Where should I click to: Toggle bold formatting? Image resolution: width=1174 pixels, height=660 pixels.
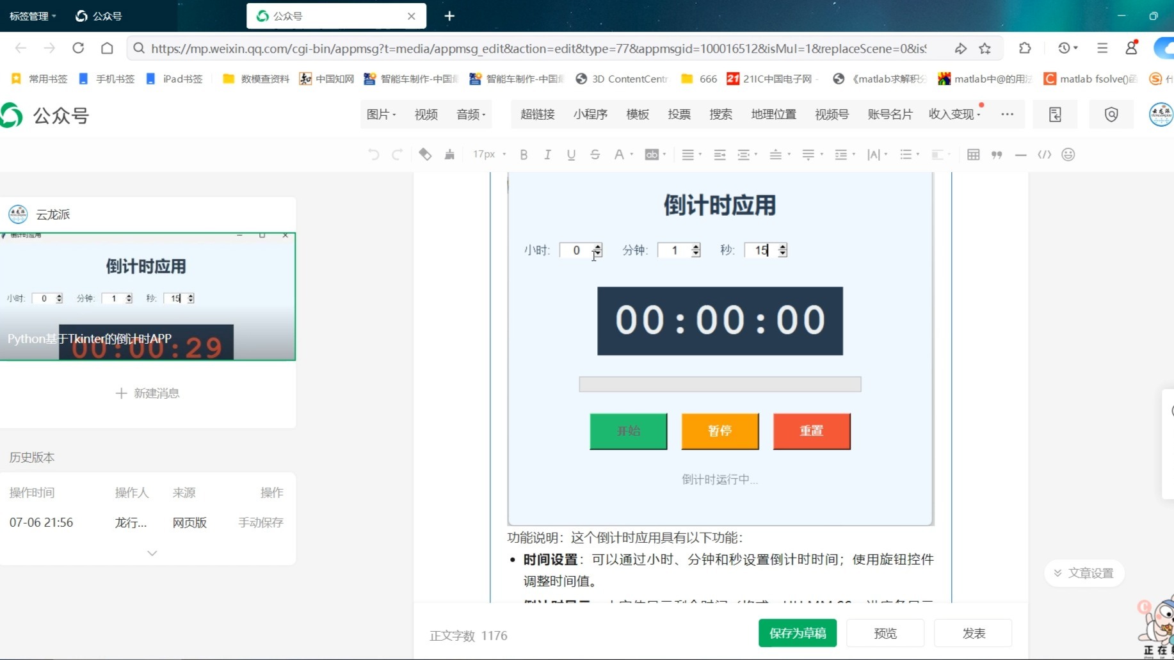pos(524,154)
